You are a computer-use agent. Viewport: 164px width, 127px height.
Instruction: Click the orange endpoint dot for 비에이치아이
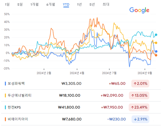[x=156, y=55]
